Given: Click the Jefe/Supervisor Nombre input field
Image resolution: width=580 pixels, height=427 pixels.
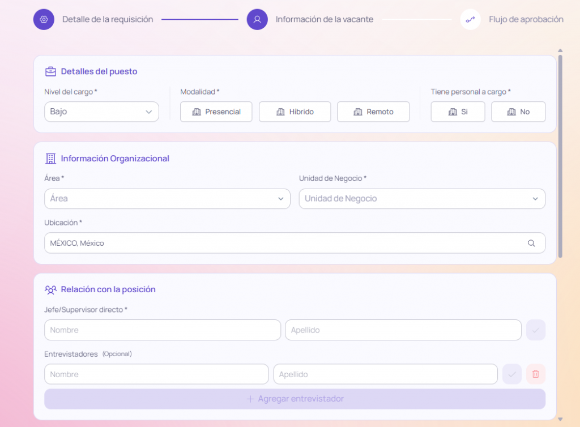Looking at the screenshot, I should [162, 330].
